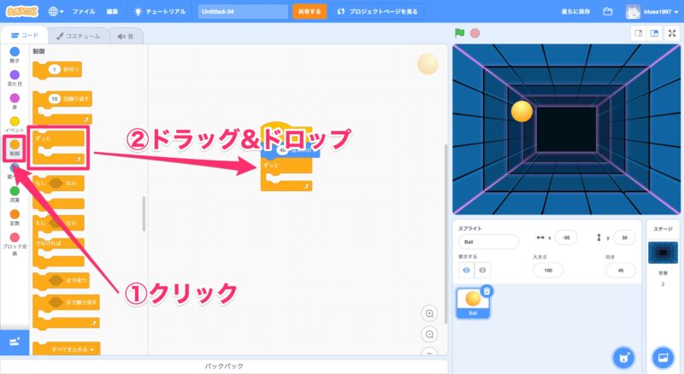Click the orange 共有する button
This screenshot has width=684, height=374.
tap(309, 12)
